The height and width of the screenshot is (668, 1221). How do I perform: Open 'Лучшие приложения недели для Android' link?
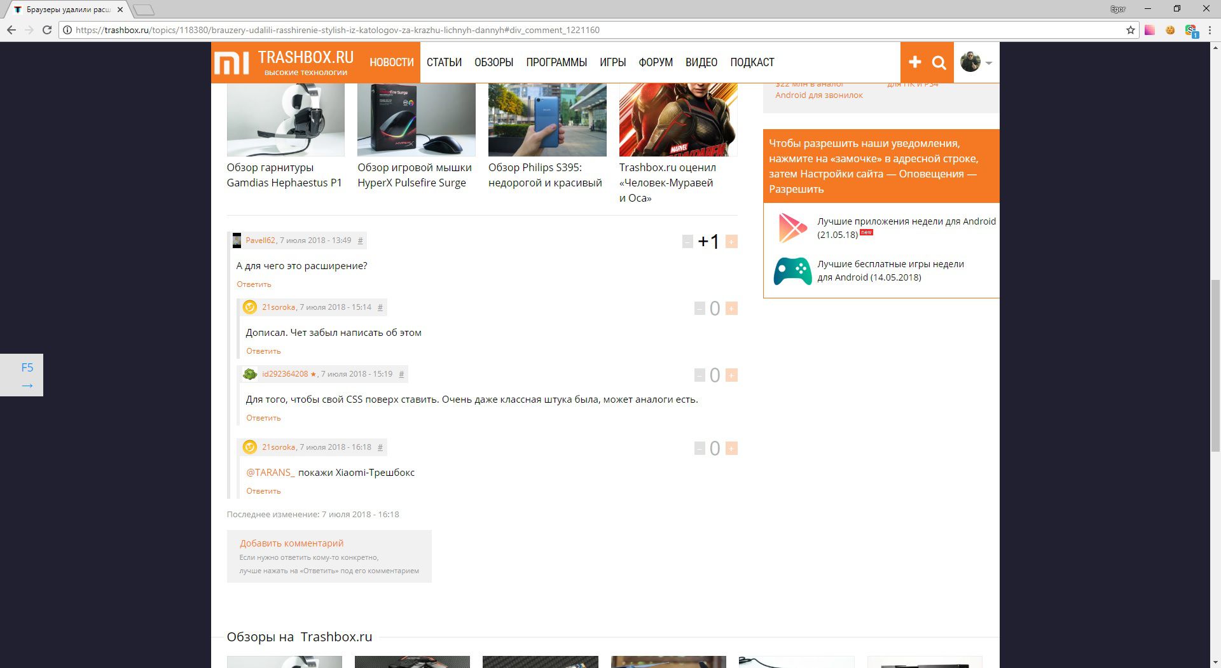coord(906,228)
